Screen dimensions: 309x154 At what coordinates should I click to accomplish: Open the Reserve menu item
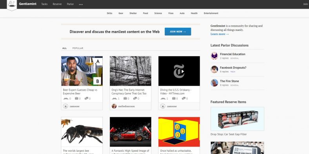pos(57,4)
